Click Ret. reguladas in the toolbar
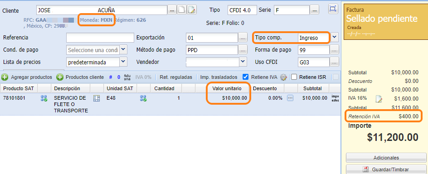The image size is (428, 174). [176, 77]
